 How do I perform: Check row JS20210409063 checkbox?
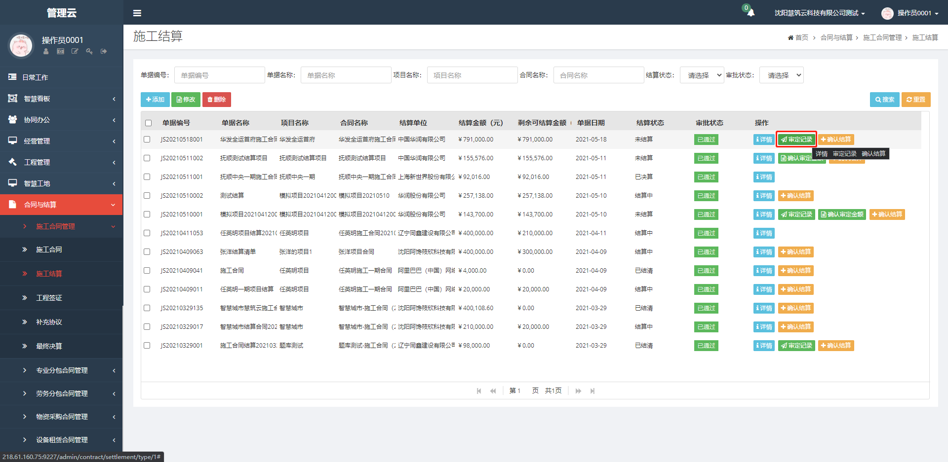147,252
